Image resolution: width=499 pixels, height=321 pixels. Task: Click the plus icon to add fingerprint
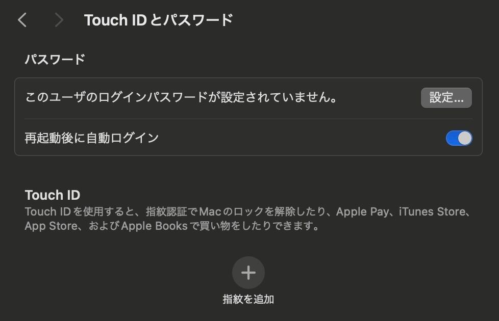pos(248,273)
